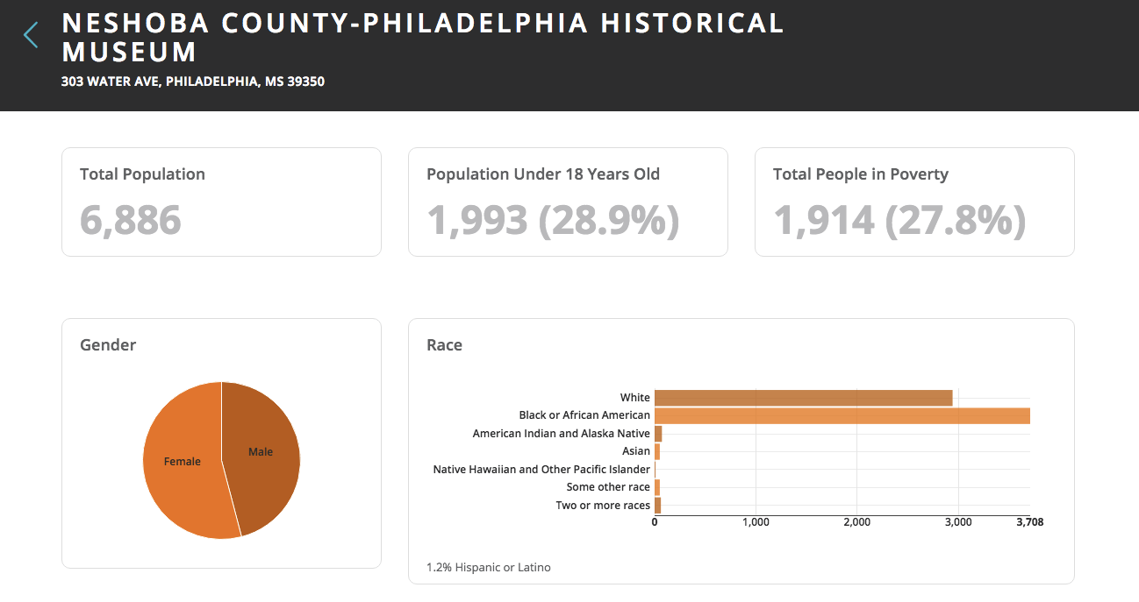Click the American Indian and Alaska Native bar
This screenshot has width=1139, height=602.
point(658,434)
